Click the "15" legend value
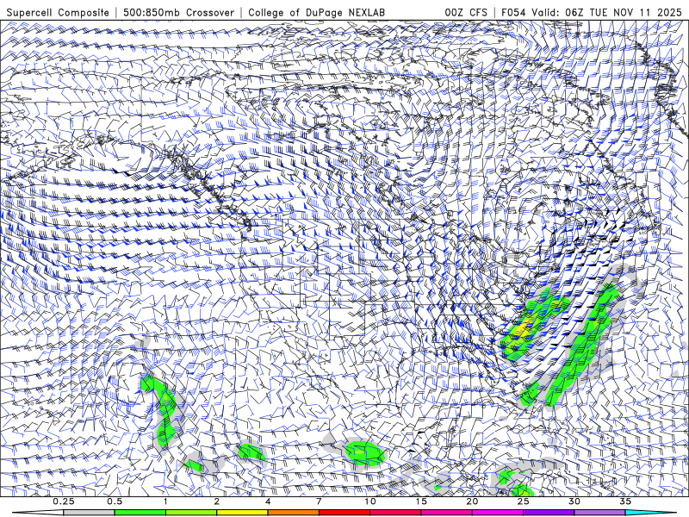This screenshot has width=689, height=517. coord(421,501)
